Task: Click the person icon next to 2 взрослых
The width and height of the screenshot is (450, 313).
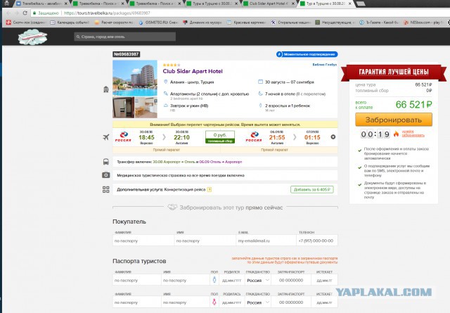Action: (x=260, y=106)
